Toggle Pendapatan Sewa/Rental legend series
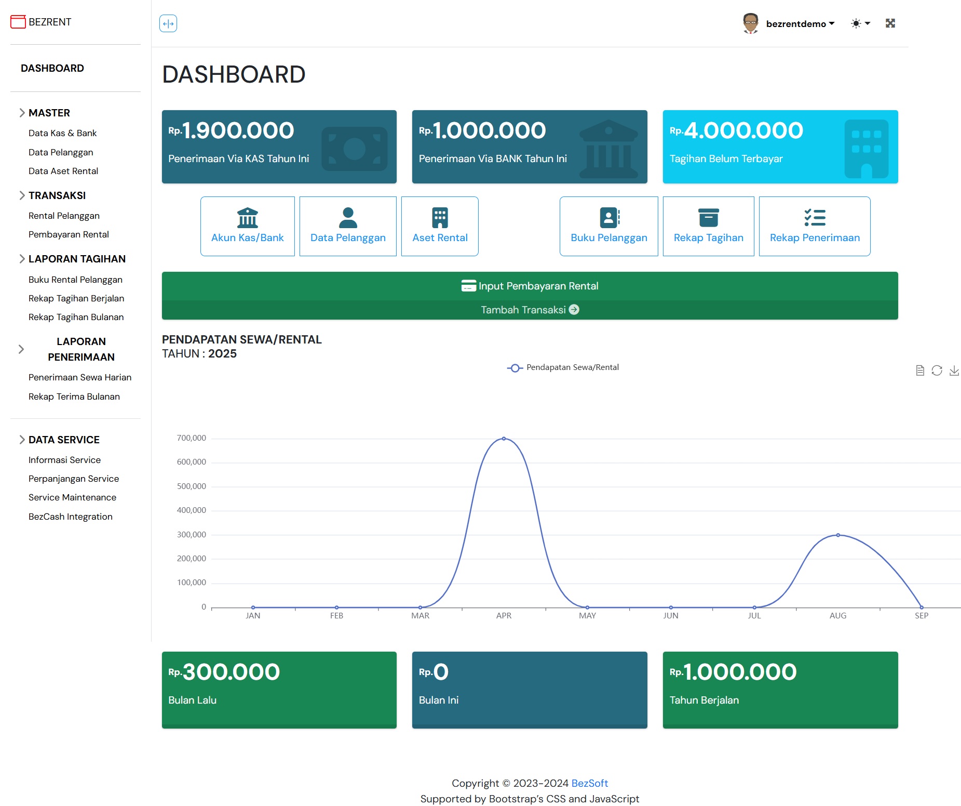Screen dimensions: 961x806 coord(563,367)
